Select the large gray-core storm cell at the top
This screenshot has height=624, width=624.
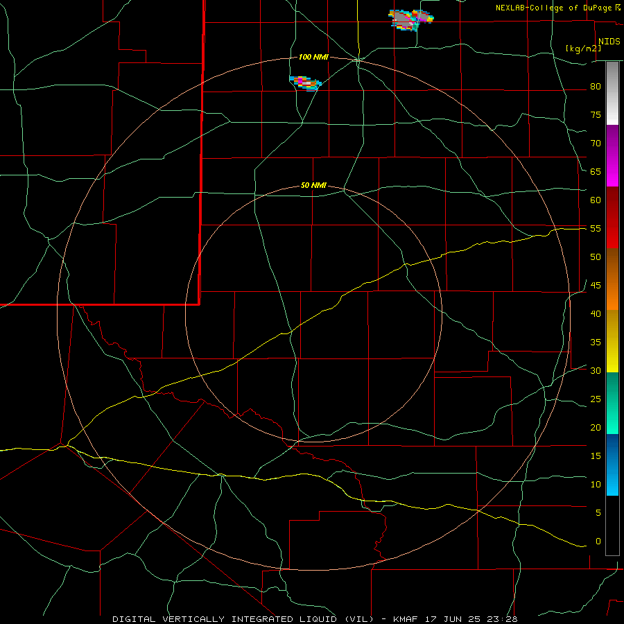point(410,19)
